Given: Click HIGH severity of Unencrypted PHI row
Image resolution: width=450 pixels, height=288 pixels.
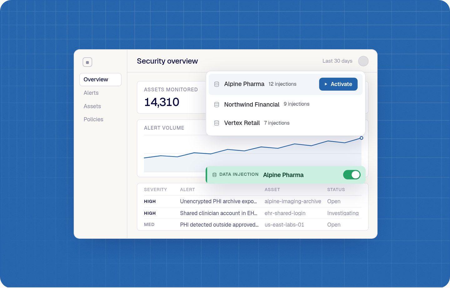Looking at the screenshot, I should click(x=150, y=201).
